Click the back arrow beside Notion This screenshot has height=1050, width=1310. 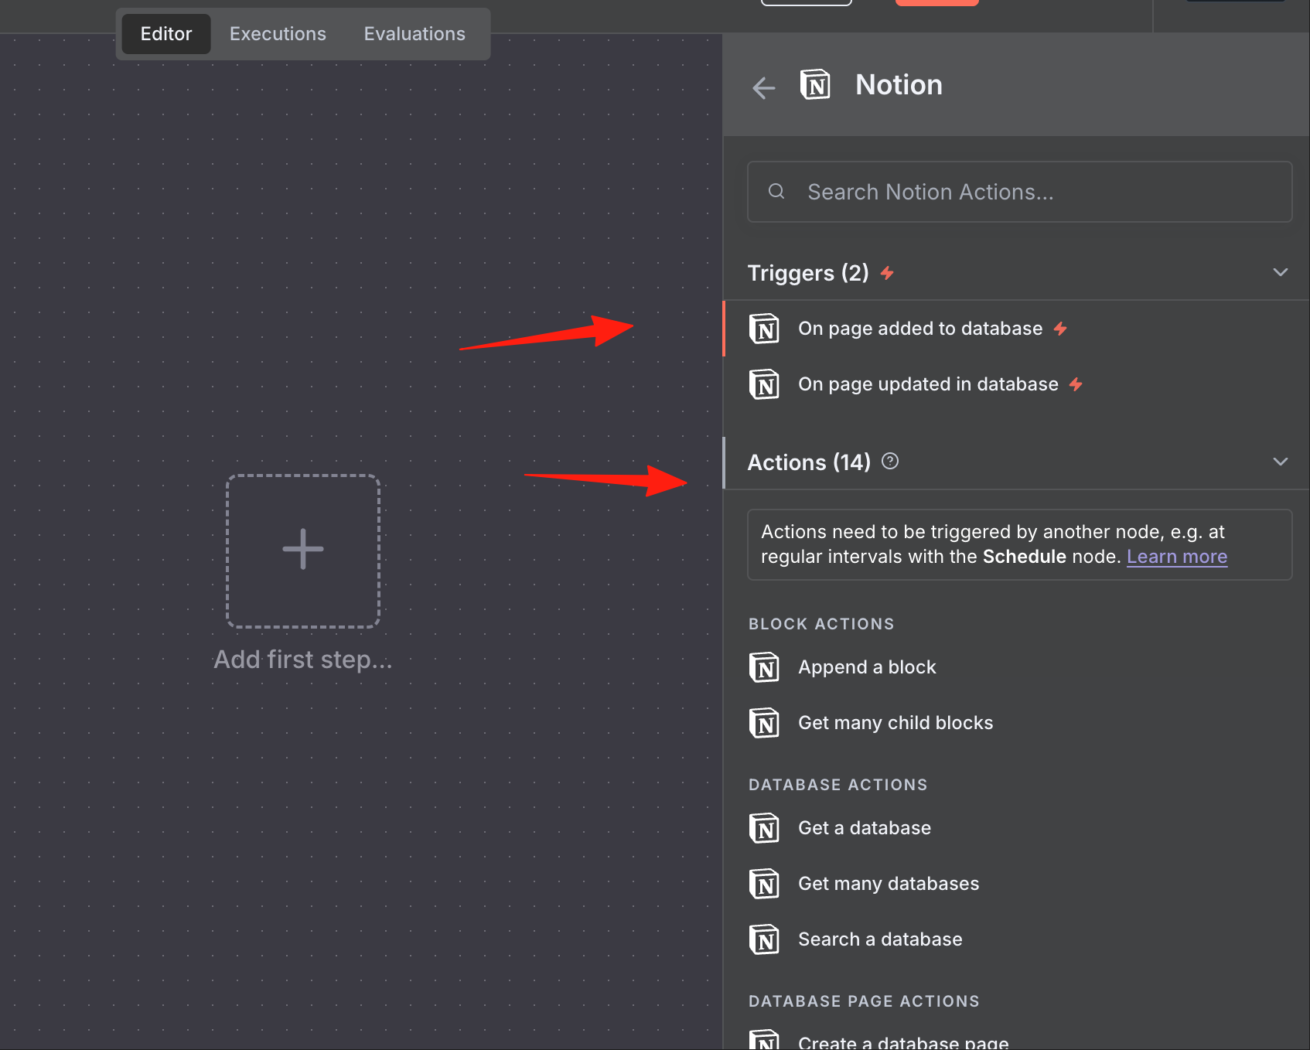763,87
